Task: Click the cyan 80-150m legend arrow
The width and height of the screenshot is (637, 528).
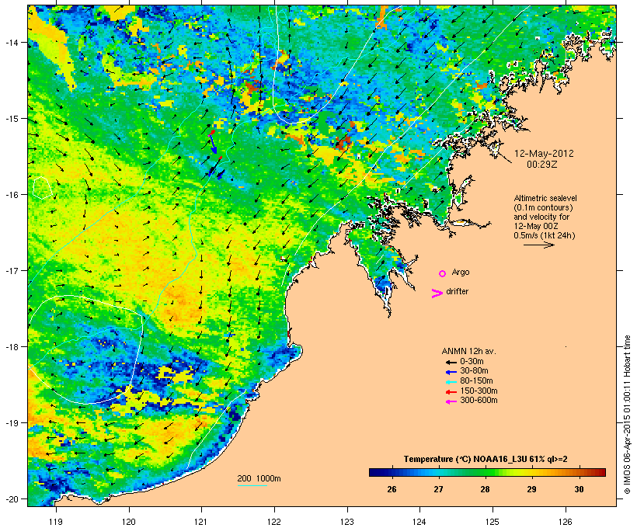Action: (x=451, y=382)
